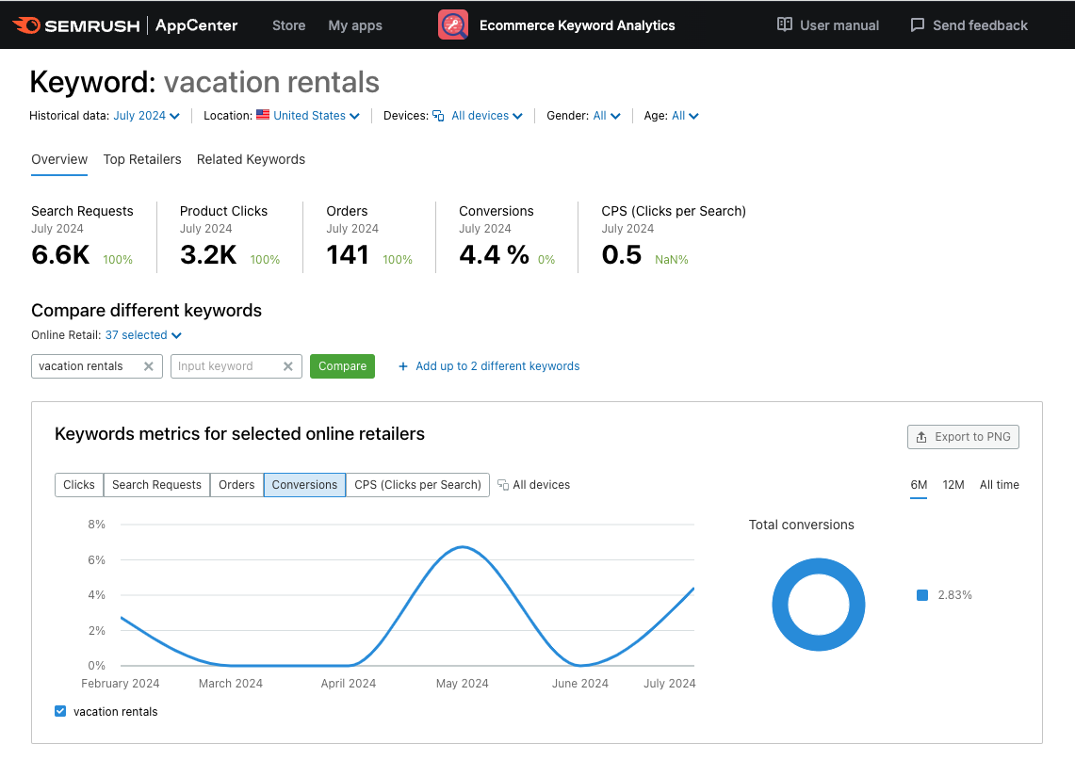Click the blue legend swatch next to 2.83%
The image size is (1075, 760).
921,594
